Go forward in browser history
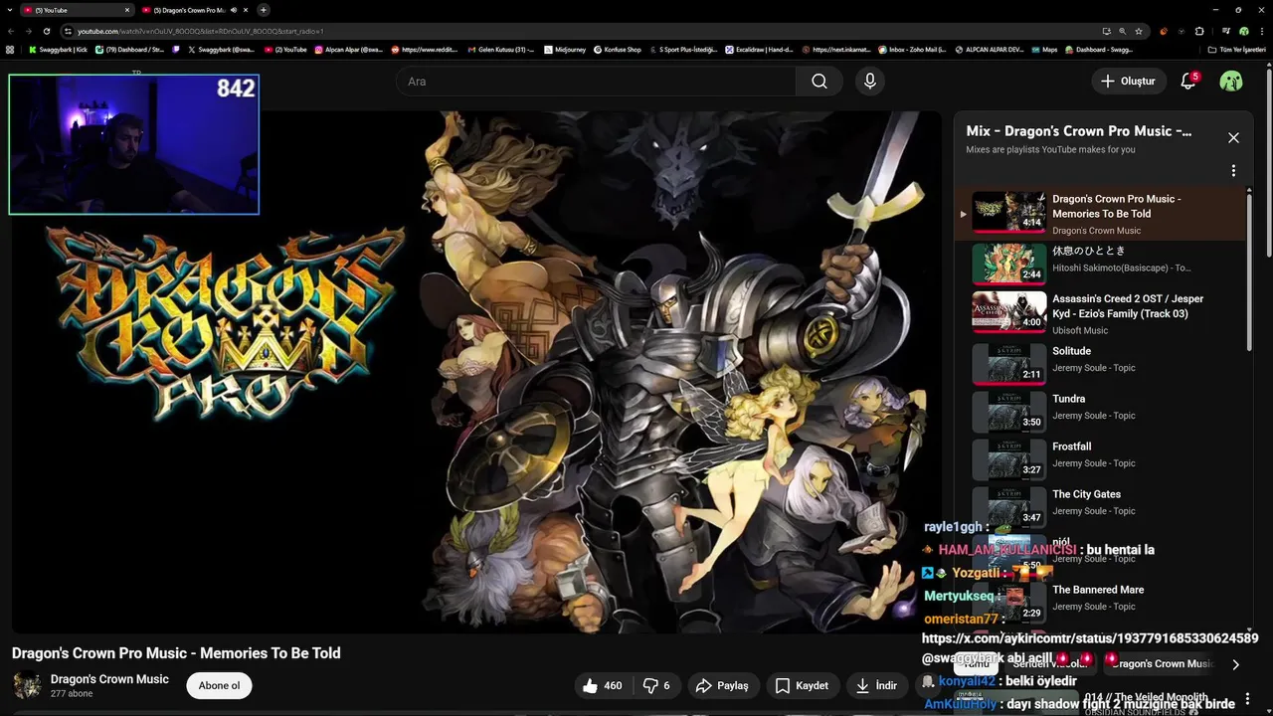Image resolution: width=1273 pixels, height=716 pixels. click(x=28, y=31)
